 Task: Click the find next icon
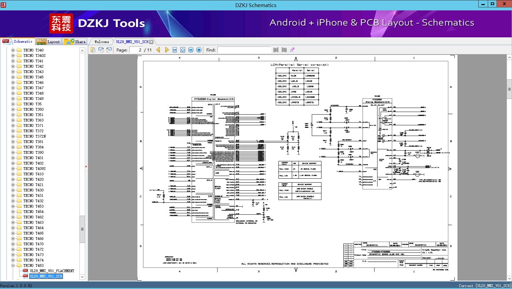tap(284, 50)
